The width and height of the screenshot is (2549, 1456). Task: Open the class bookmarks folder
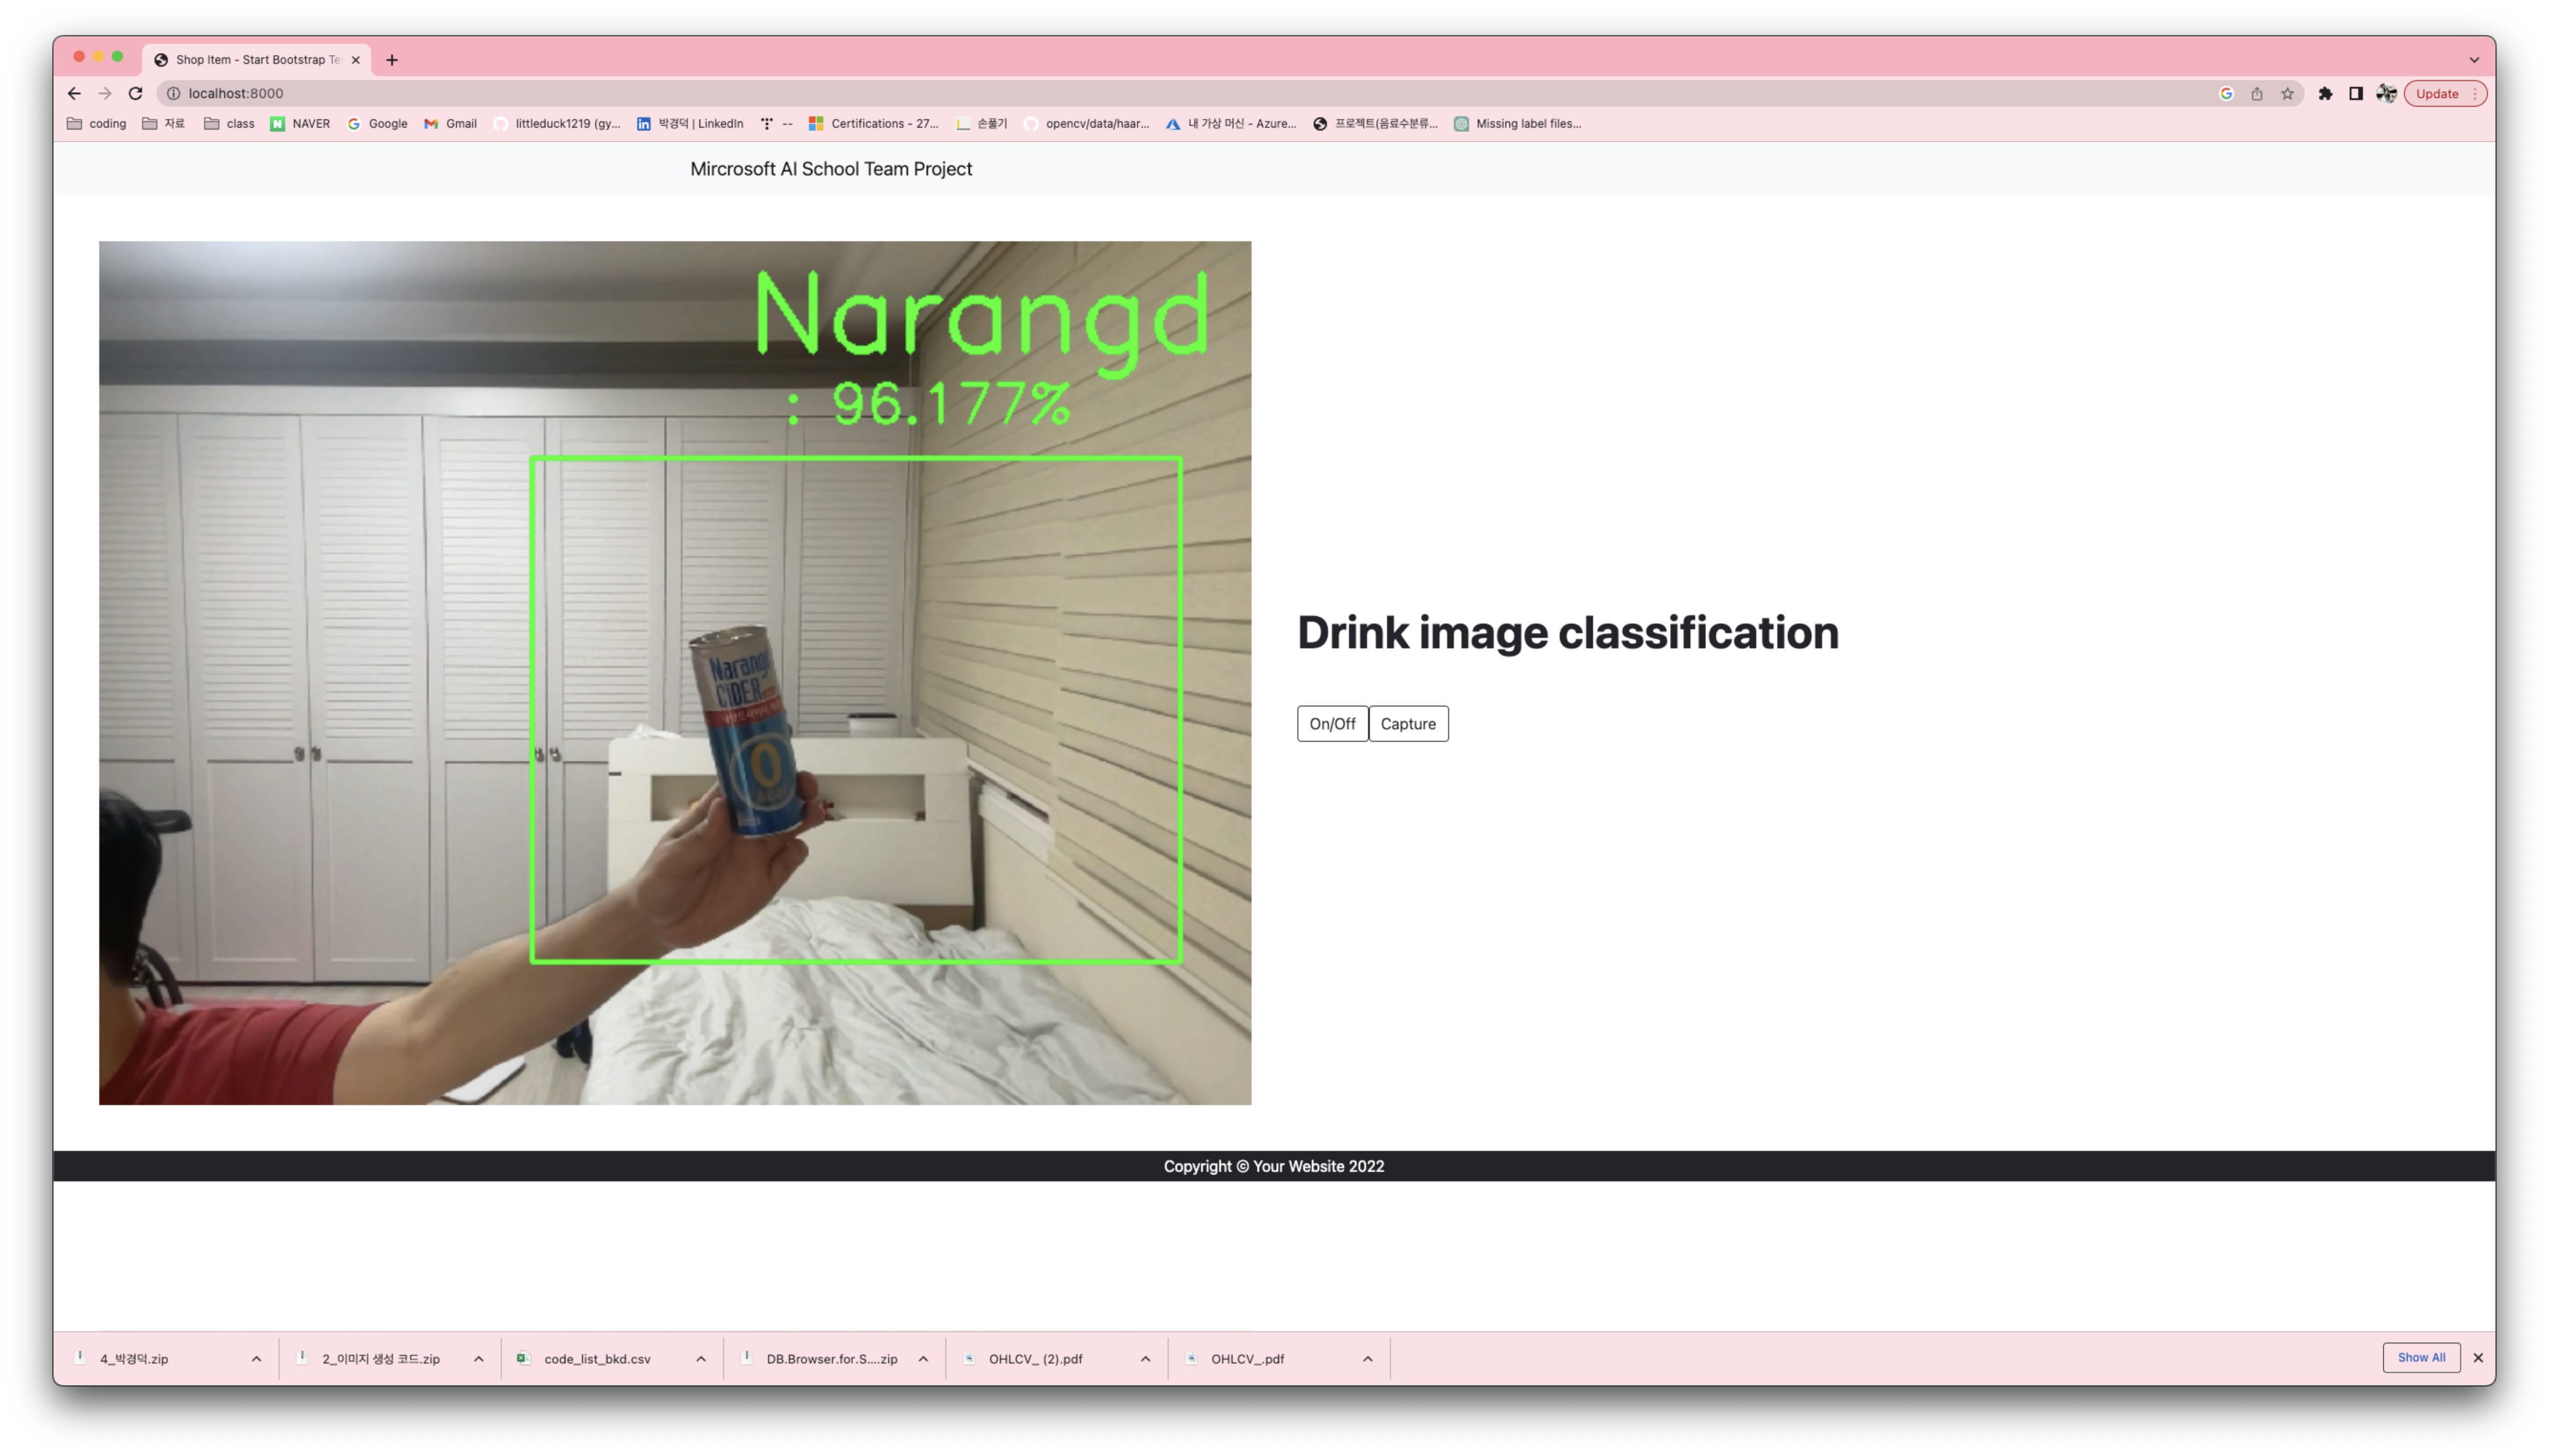coord(229,124)
